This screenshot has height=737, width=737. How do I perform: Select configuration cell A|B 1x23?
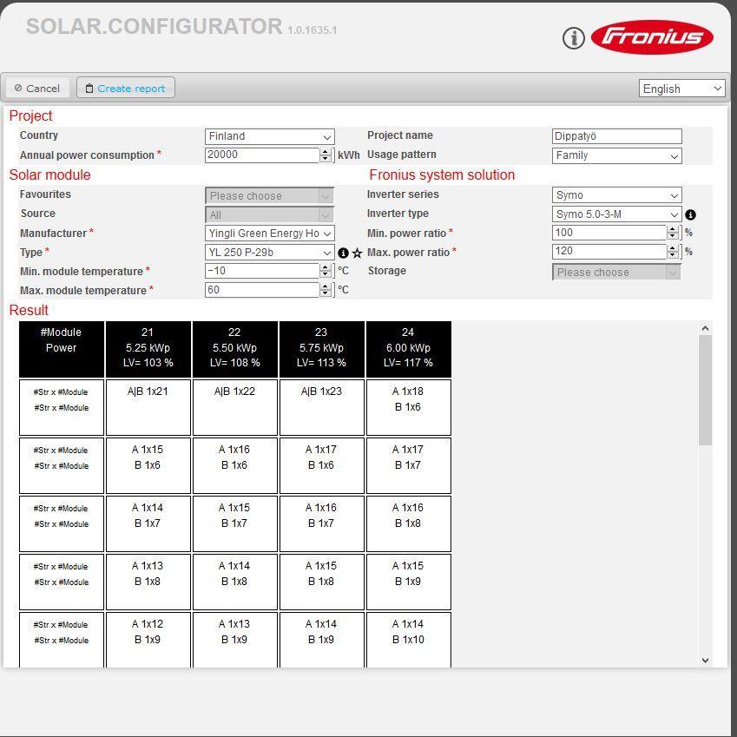pyautogui.click(x=322, y=407)
